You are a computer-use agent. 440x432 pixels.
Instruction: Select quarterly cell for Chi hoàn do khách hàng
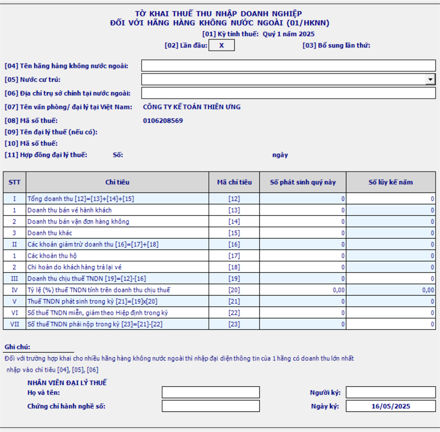coord(302,267)
